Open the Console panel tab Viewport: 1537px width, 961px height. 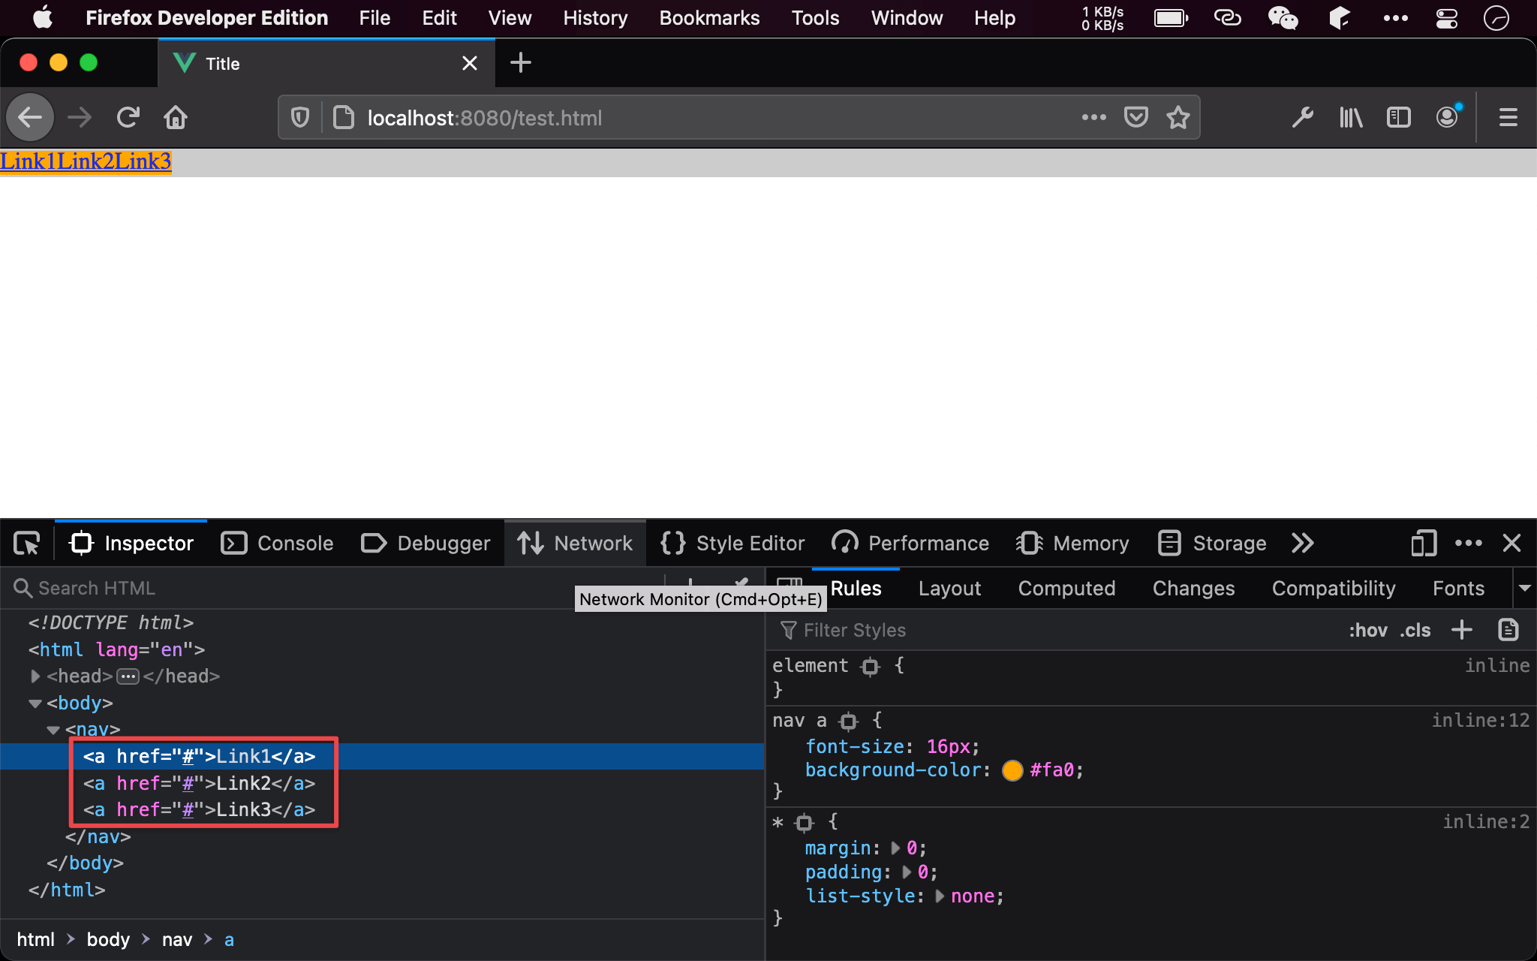[278, 543]
